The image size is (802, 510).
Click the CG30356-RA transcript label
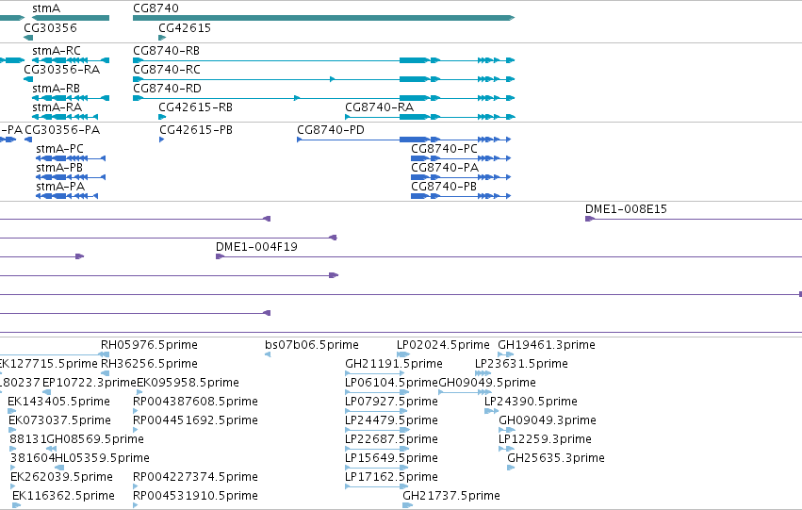pos(61,69)
